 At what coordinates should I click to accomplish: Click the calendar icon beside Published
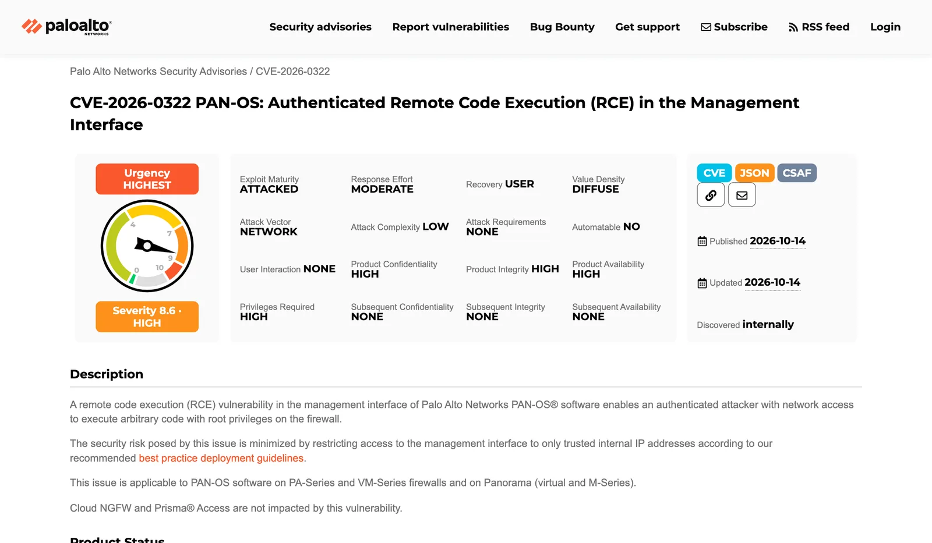click(x=702, y=242)
